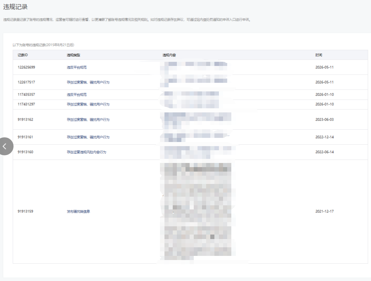Screen dimensions: 371x281
Task: Click date 2021-12-17
Action: [x=324, y=211]
